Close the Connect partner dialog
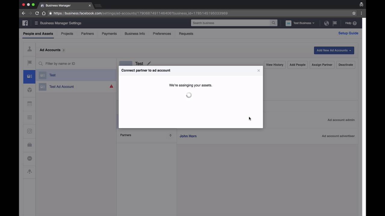This screenshot has height=216, width=385. [x=258, y=70]
